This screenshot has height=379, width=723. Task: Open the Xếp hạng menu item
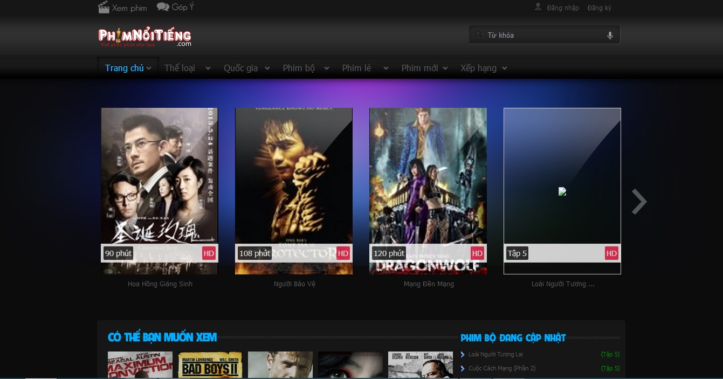coord(478,68)
